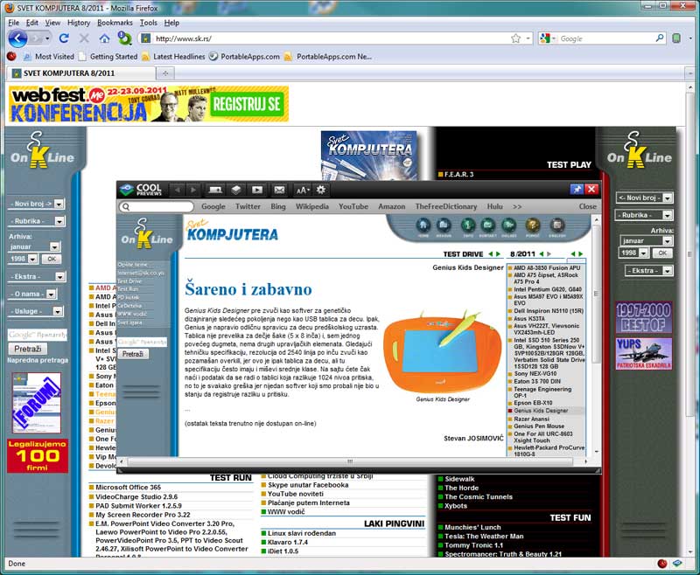Click the CoolPreviews forward arrow icon

192,190
